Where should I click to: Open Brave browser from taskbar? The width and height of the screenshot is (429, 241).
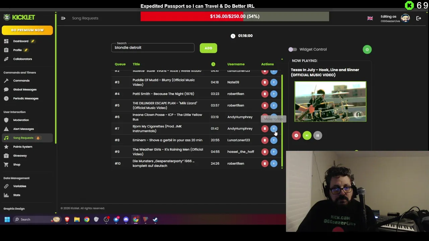click(x=67, y=220)
